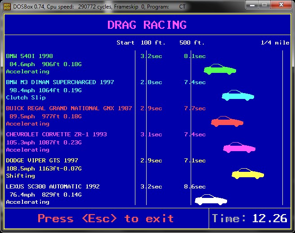The image size is (295, 233).
Task: Click Buick 500 ft time 7.7sec
Action: [x=195, y=108]
